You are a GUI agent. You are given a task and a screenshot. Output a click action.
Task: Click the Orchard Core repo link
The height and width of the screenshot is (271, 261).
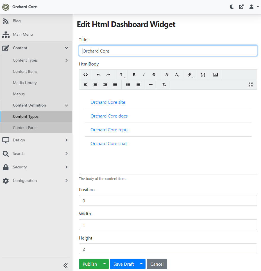coord(109,130)
